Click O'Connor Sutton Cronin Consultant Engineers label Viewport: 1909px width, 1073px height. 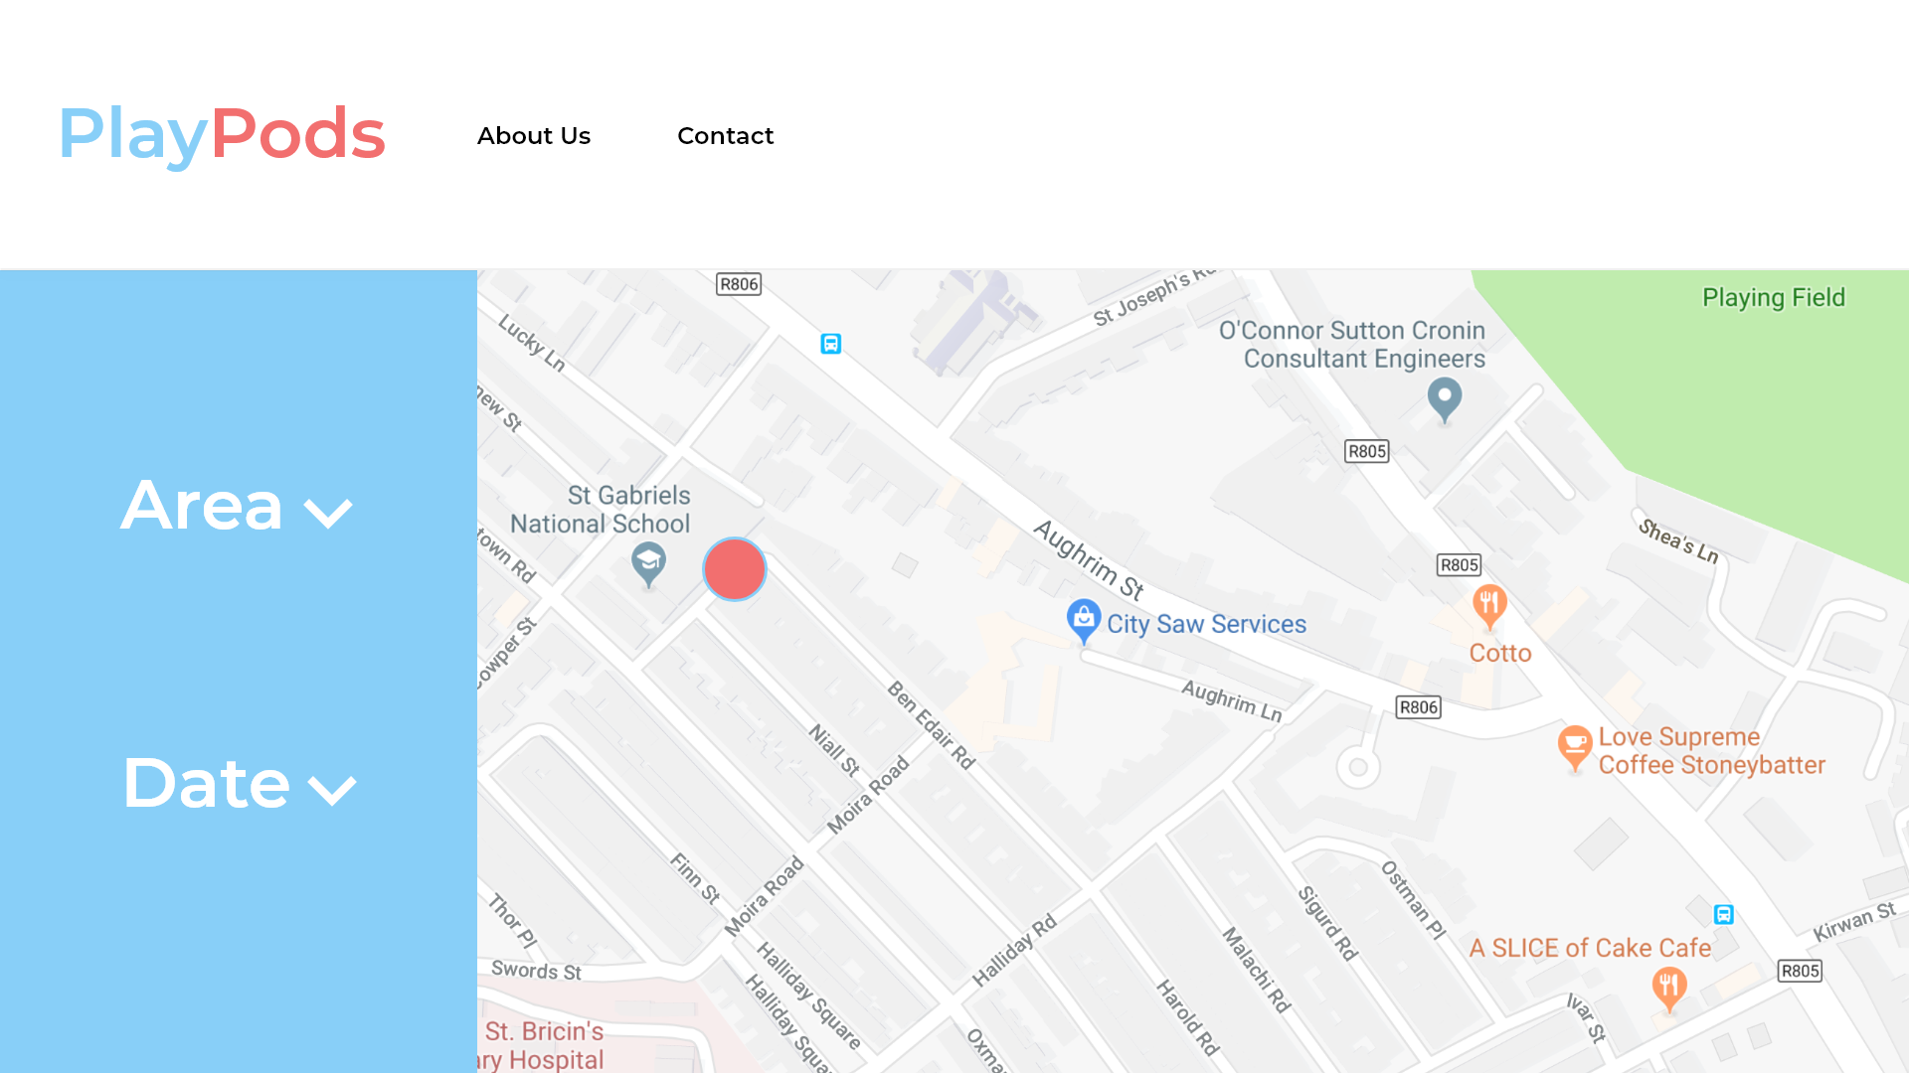[x=1352, y=345]
